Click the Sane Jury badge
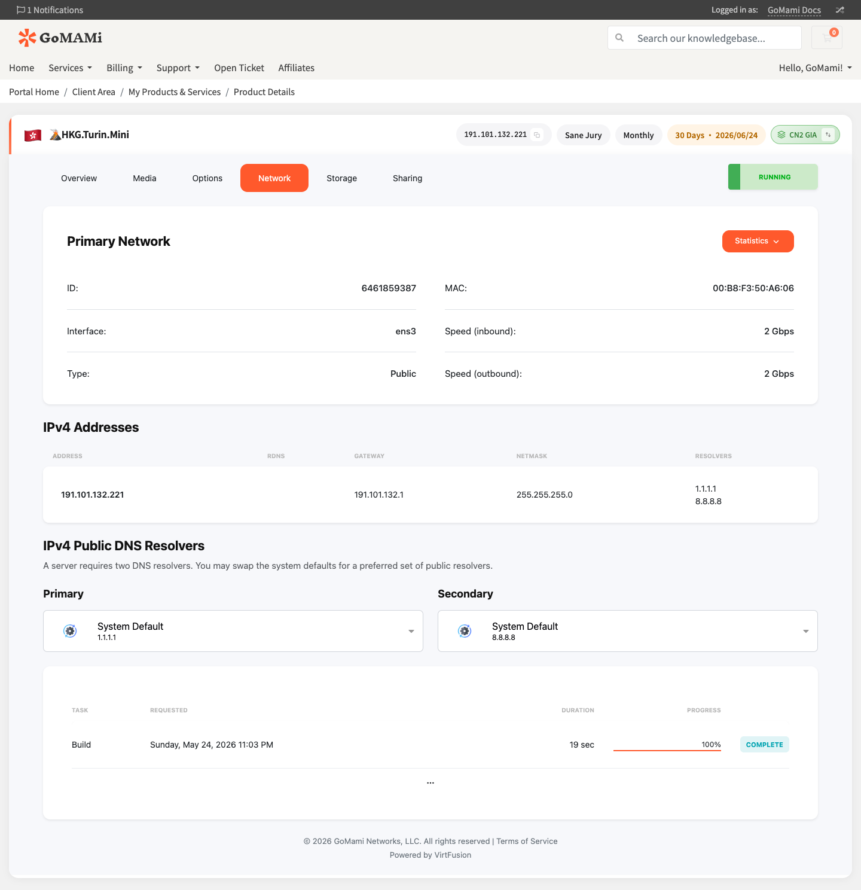Viewport: 861px width, 890px height. click(x=584, y=135)
